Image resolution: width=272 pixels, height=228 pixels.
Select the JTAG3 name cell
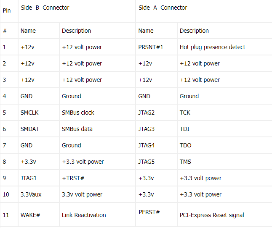click(147, 129)
